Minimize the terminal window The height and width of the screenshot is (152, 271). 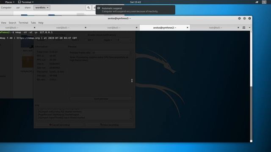(x=239, y=18)
